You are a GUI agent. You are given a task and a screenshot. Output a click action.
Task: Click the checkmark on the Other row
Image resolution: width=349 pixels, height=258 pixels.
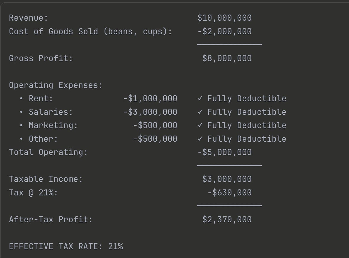(x=200, y=139)
